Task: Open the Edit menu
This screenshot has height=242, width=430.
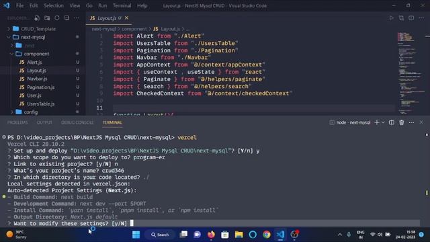Action: click(x=34, y=5)
